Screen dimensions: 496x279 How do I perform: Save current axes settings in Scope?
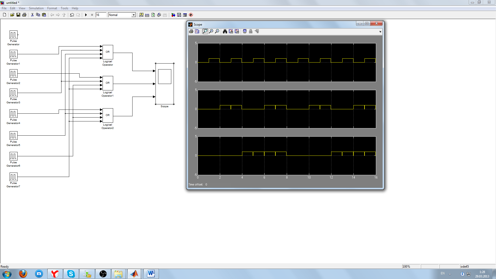click(231, 31)
